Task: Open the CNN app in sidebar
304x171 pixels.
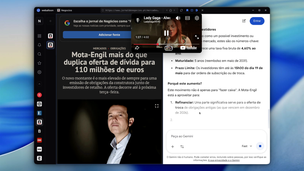Action: pos(39,140)
